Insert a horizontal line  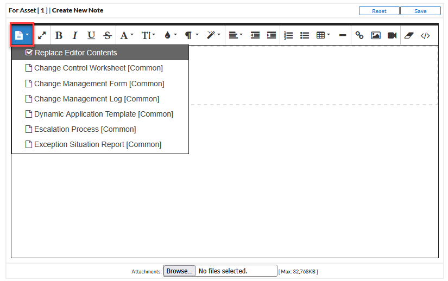[343, 35]
